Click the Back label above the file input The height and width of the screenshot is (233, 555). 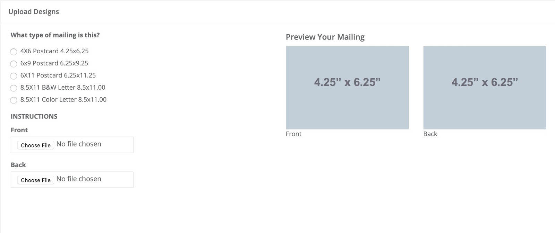(18, 165)
